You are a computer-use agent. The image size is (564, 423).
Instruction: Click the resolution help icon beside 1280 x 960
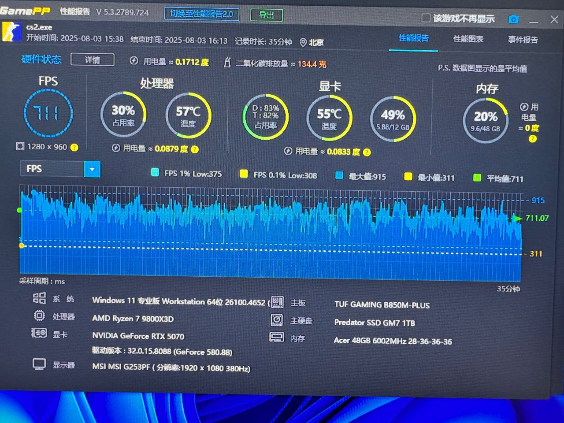click(x=74, y=147)
